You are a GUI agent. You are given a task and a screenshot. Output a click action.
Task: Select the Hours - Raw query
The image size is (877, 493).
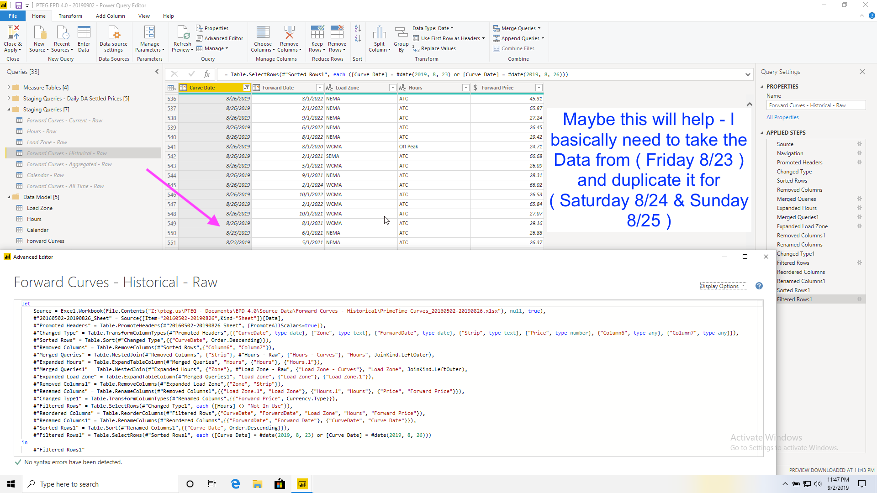pyautogui.click(x=42, y=131)
